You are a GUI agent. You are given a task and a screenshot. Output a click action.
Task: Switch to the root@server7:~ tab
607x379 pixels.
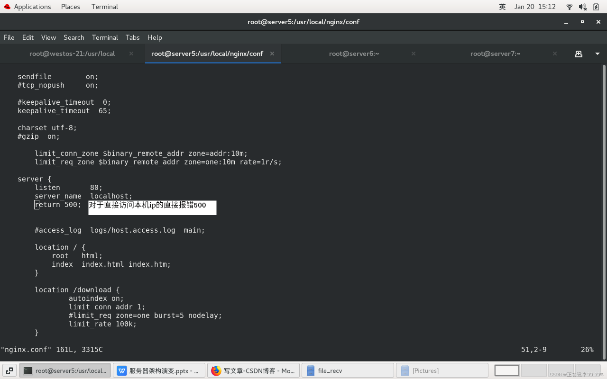(x=495, y=54)
